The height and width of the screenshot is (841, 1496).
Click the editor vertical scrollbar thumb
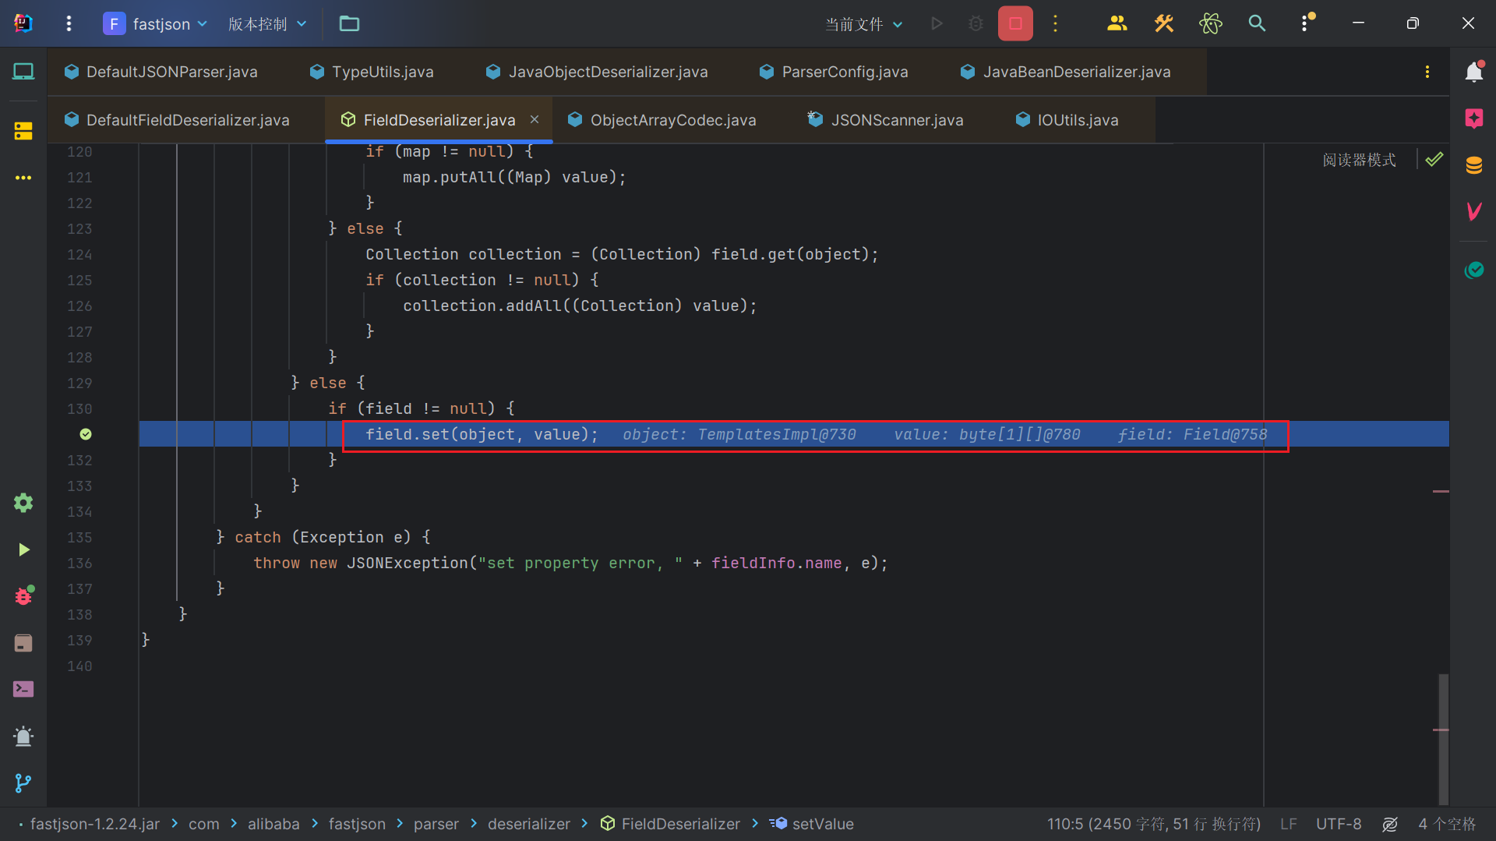pos(1443,738)
